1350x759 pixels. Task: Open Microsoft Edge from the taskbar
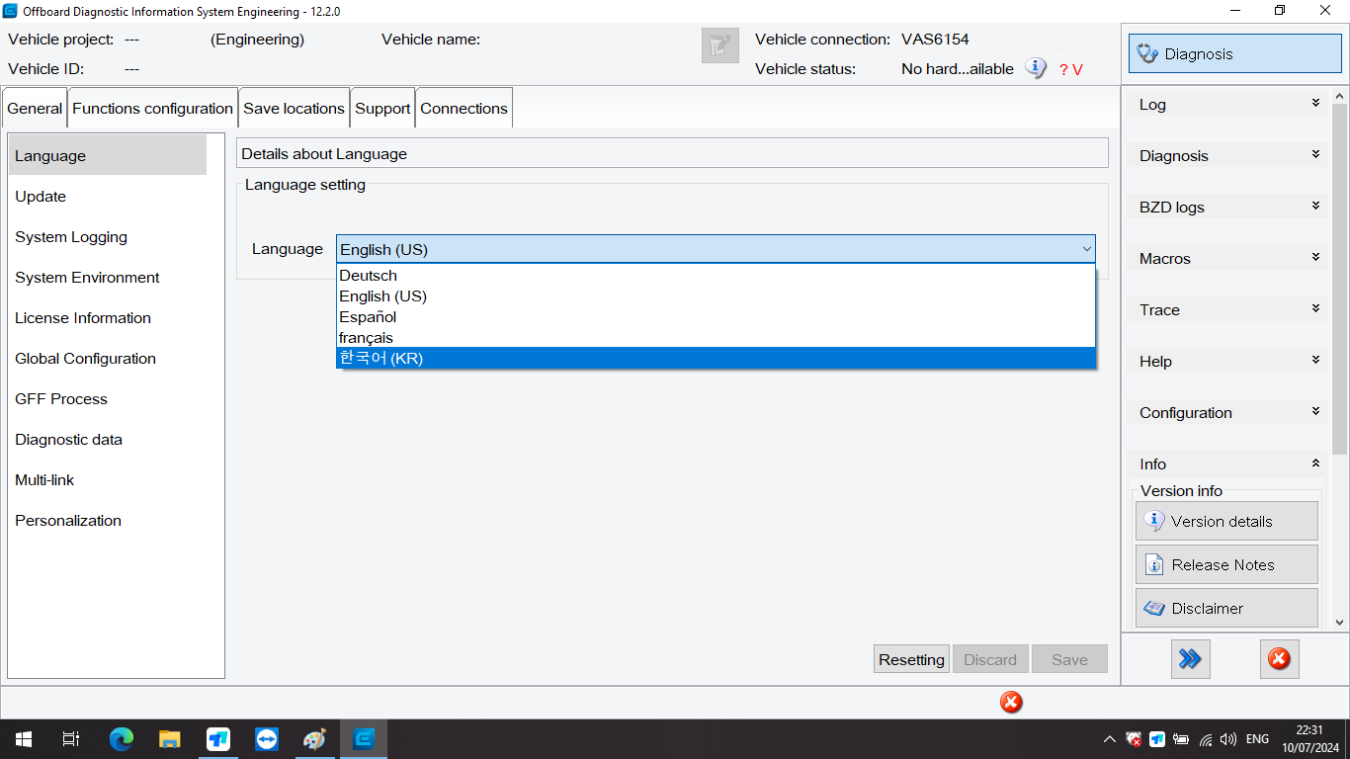tap(122, 739)
